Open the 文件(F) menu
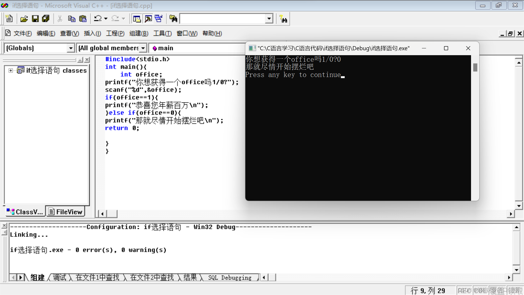The image size is (524, 295). coord(23,33)
